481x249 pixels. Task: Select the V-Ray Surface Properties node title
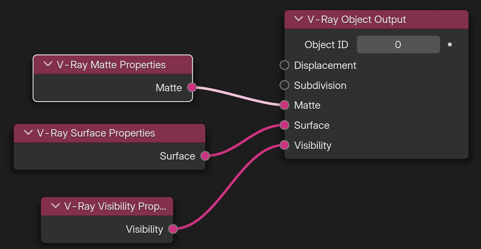96,133
